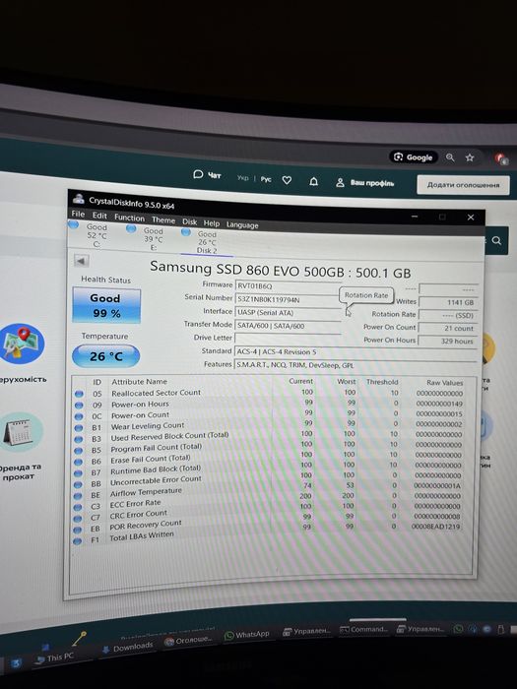Screen dimensions: 517x689
Task: Click the Transfer Mode field SATA/600
Action: (x=288, y=326)
